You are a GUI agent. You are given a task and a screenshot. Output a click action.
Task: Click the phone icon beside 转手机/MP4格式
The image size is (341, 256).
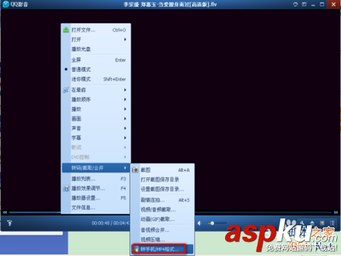[136, 249]
